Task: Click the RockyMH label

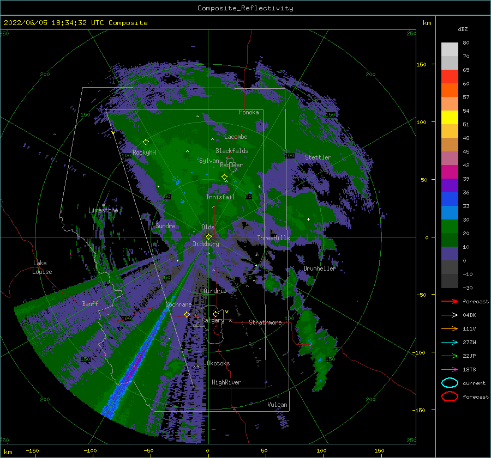Action: point(144,152)
